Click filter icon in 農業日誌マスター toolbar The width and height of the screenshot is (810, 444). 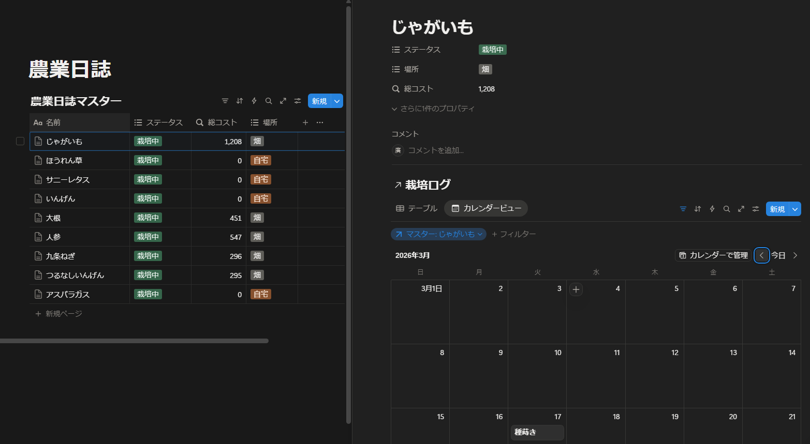pos(225,101)
